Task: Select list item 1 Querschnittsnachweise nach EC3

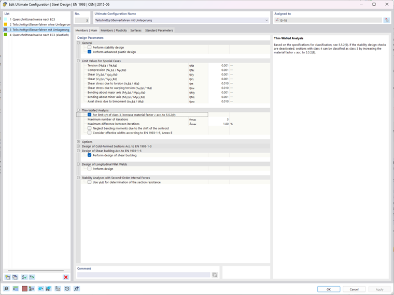Action: pos(37,19)
